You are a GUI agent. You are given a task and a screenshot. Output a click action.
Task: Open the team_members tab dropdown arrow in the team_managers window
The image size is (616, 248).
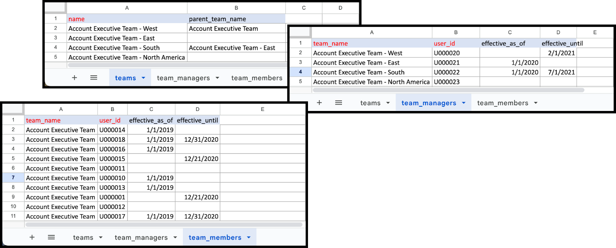[x=536, y=103]
